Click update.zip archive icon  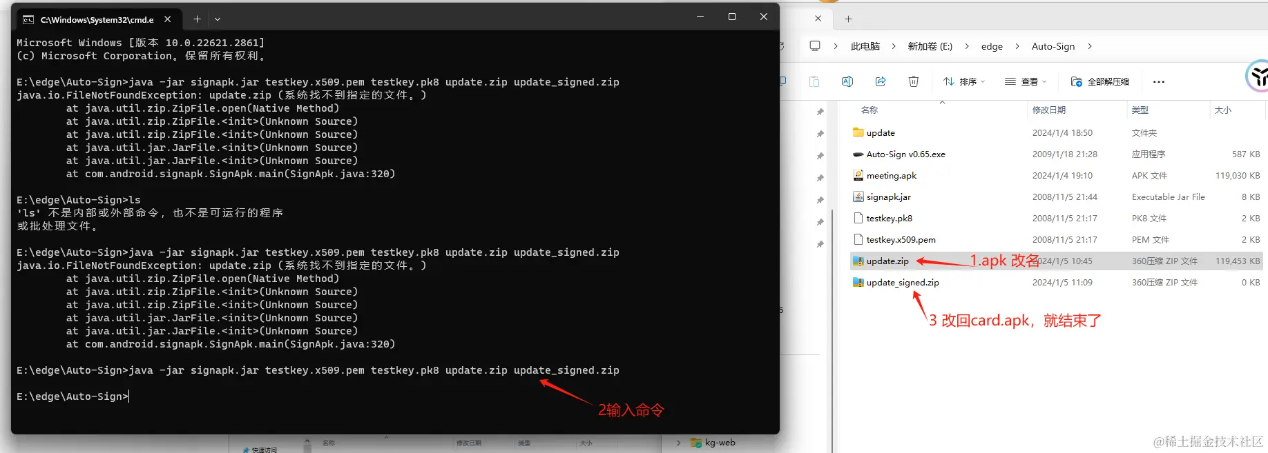click(858, 261)
